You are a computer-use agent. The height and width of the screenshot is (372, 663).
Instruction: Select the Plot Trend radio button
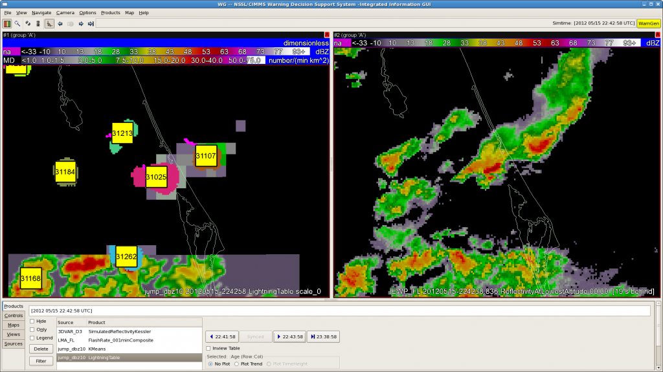pos(237,364)
